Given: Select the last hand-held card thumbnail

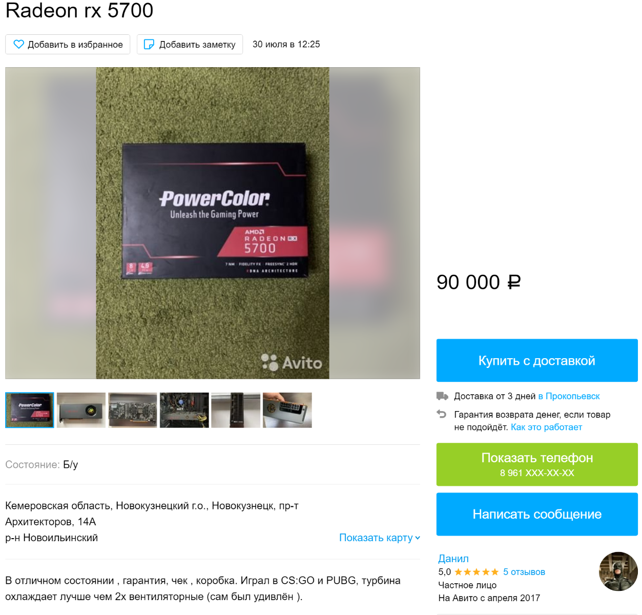Looking at the screenshot, I should [287, 410].
